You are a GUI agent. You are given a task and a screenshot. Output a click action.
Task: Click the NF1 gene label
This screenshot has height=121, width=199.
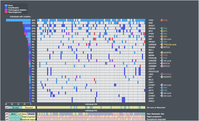click(x=150, y=77)
